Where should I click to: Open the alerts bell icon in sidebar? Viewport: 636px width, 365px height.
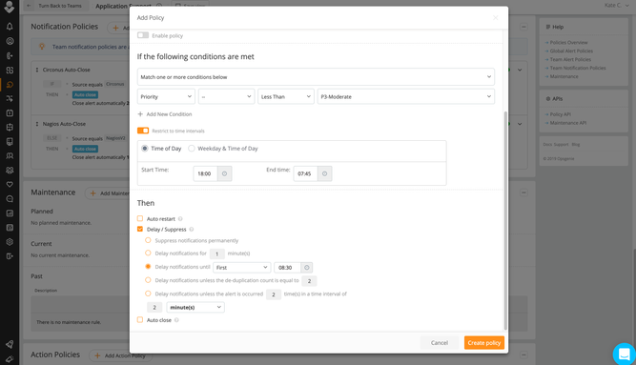point(10,27)
